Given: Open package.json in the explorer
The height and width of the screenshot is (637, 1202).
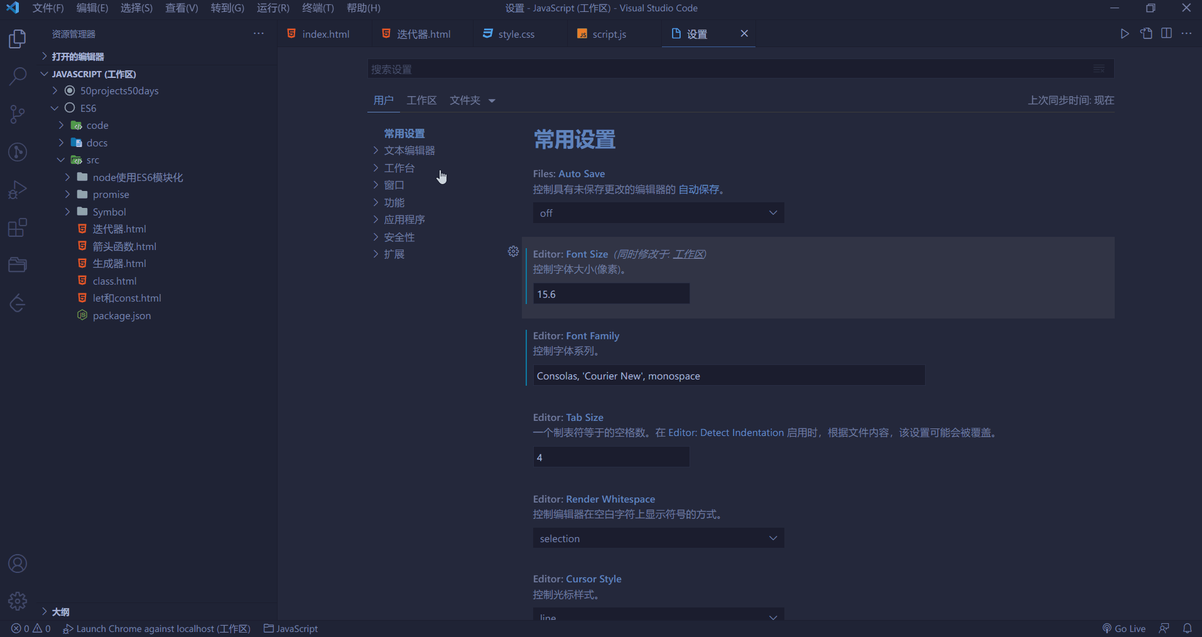Looking at the screenshot, I should pyautogui.click(x=122, y=315).
